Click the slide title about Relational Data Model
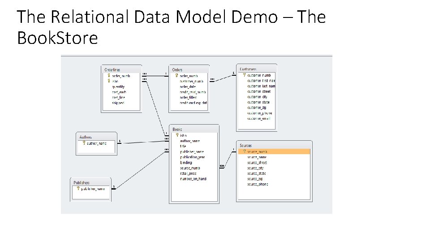Image resolution: width=430 pixels, height=242 pixels. point(171,27)
